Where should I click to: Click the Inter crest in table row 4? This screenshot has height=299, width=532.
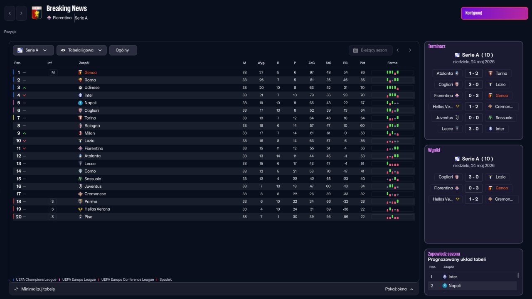(x=80, y=95)
